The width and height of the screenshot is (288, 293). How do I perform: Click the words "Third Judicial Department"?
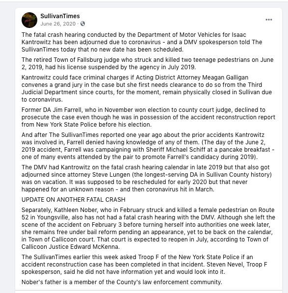[x=142, y=88]
